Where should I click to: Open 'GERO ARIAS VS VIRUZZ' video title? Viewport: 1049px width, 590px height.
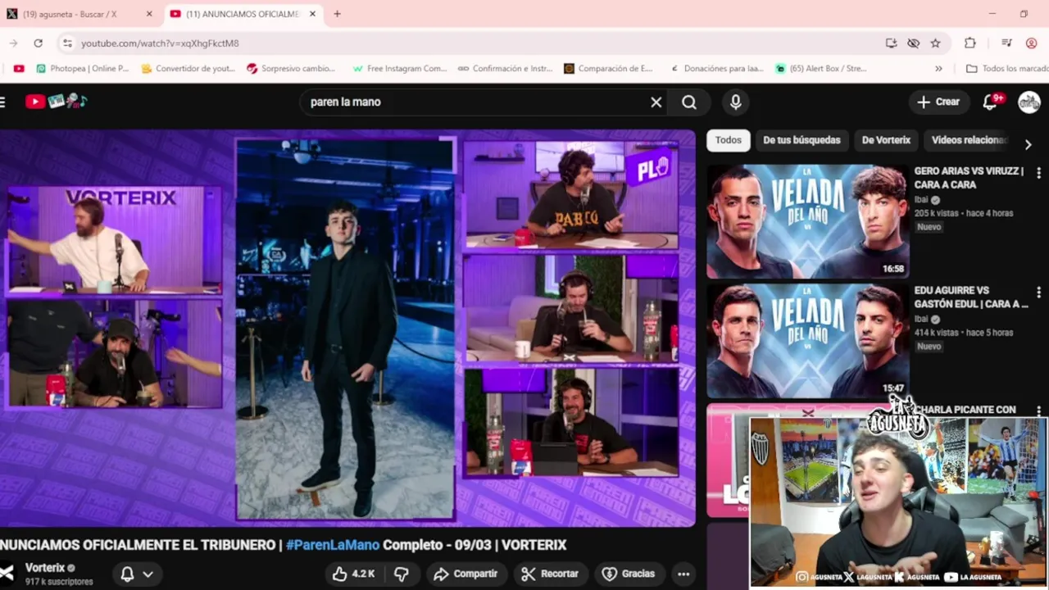tap(969, 178)
